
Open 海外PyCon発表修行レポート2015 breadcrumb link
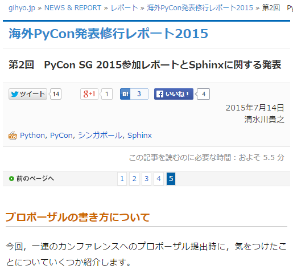[200, 8]
